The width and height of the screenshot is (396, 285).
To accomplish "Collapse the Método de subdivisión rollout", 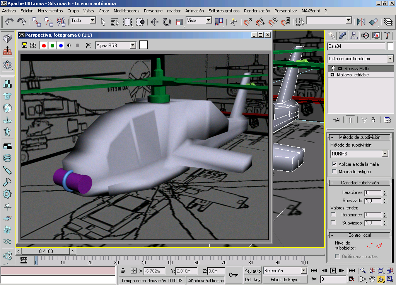I will tap(360, 137).
